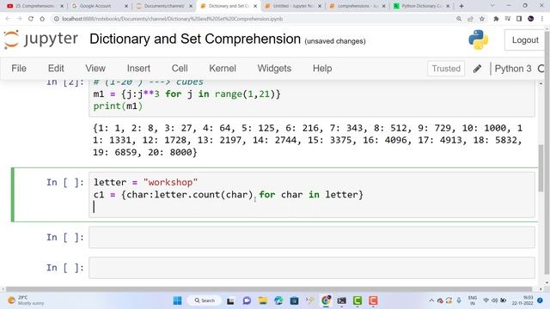
Task: Go forward in browser history
Action: pyautogui.click(x=19, y=19)
